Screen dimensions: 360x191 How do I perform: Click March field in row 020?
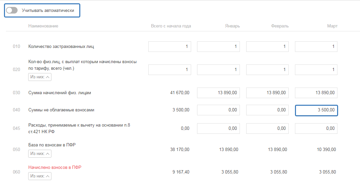(x=316, y=69)
